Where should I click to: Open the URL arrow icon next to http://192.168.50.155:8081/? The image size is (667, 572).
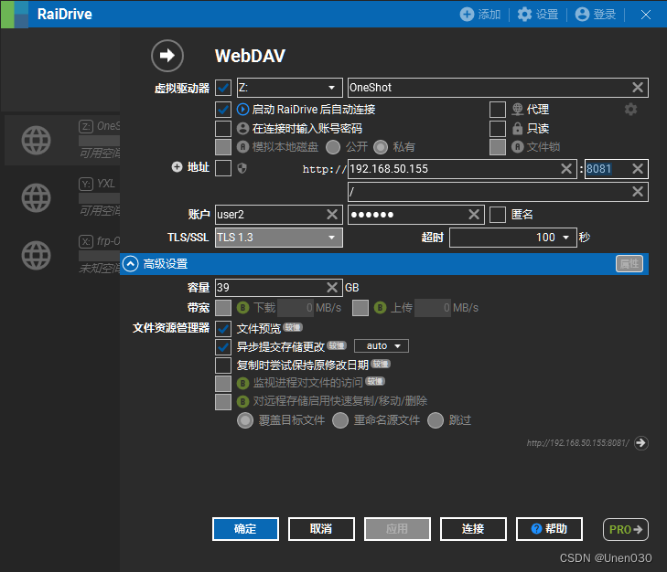[640, 443]
